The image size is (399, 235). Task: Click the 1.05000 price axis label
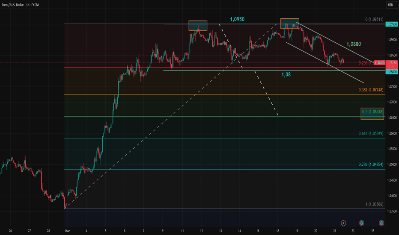click(x=392, y=164)
